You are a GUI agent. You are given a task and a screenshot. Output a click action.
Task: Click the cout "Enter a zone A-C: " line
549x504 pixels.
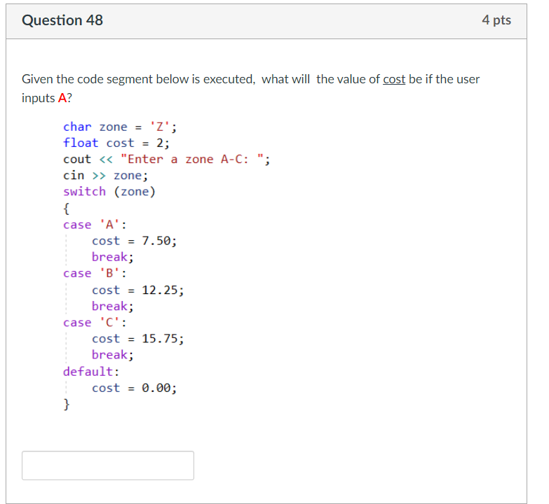click(167, 160)
